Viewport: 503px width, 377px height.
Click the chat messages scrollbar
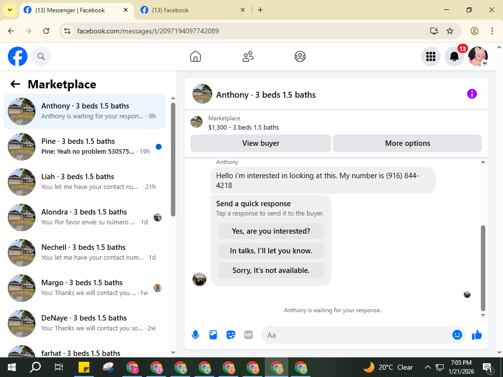point(483,268)
